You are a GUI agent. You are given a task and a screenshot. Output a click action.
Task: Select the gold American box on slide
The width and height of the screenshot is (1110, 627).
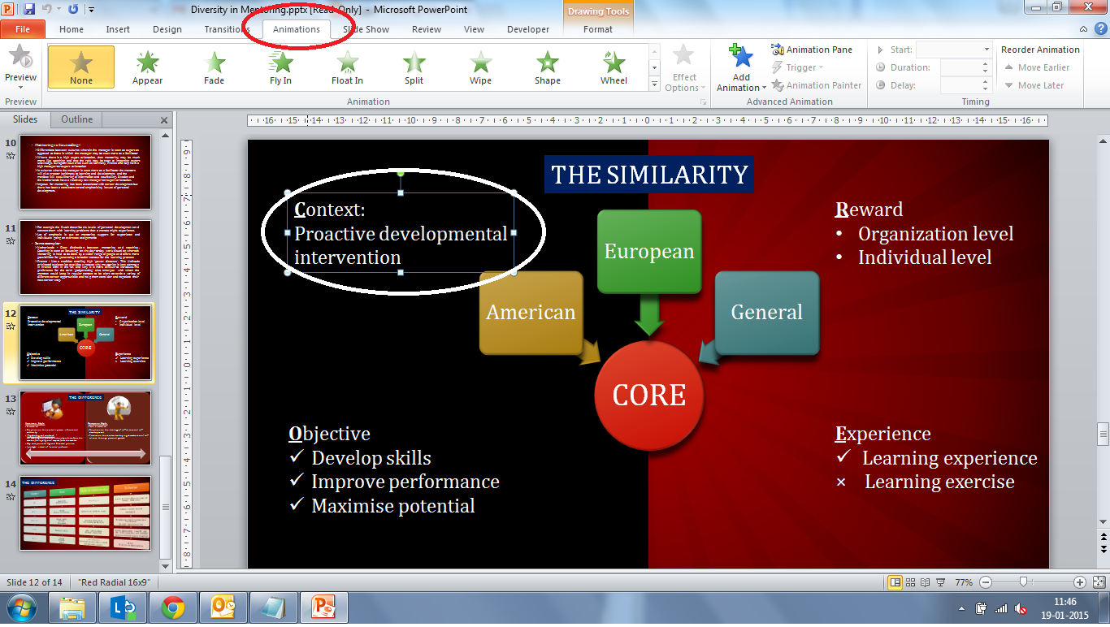point(531,313)
